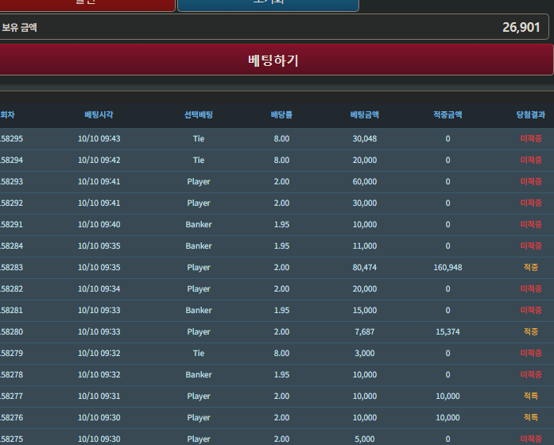Select round number 58275
Viewport: 554px width, 445px height.
pyautogui.click(x=11, y=439)
